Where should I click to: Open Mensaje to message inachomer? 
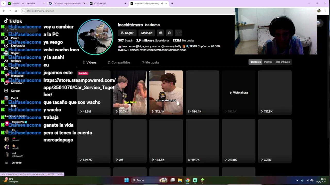click(x=147, y=33)
